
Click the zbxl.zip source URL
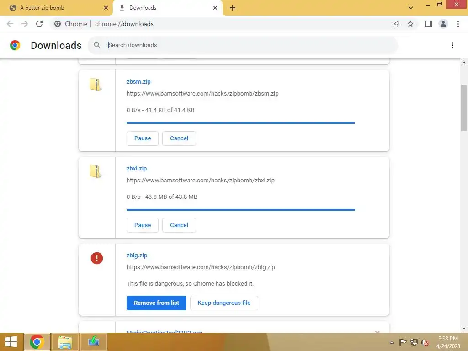(x=201, y=180)
